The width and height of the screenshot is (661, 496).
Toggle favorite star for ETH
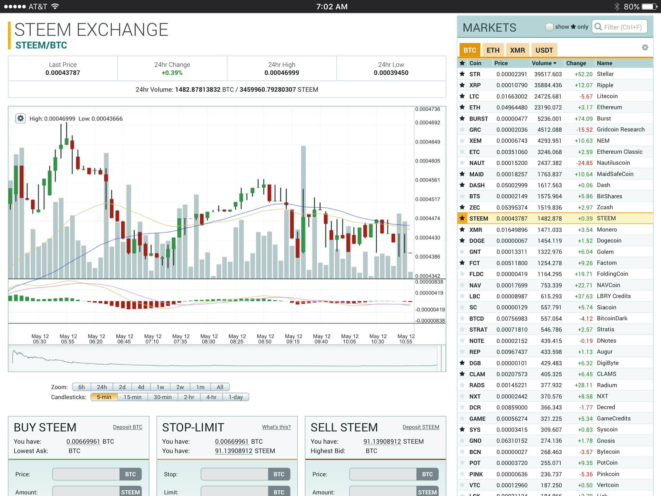click(x=462, y=107)
